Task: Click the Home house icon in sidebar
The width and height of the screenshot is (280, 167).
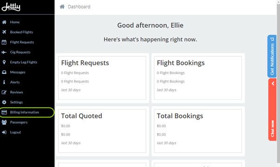Action: [x=4, y=22]
